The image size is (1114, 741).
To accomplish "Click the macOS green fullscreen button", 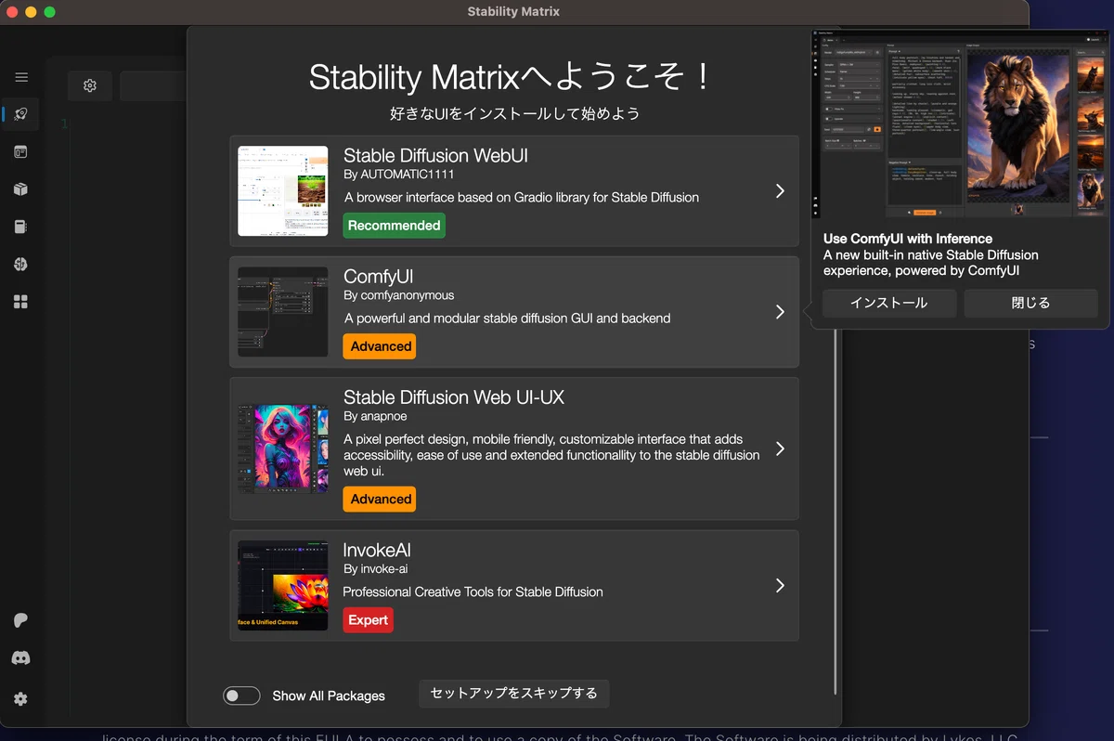I will [50, 12].
